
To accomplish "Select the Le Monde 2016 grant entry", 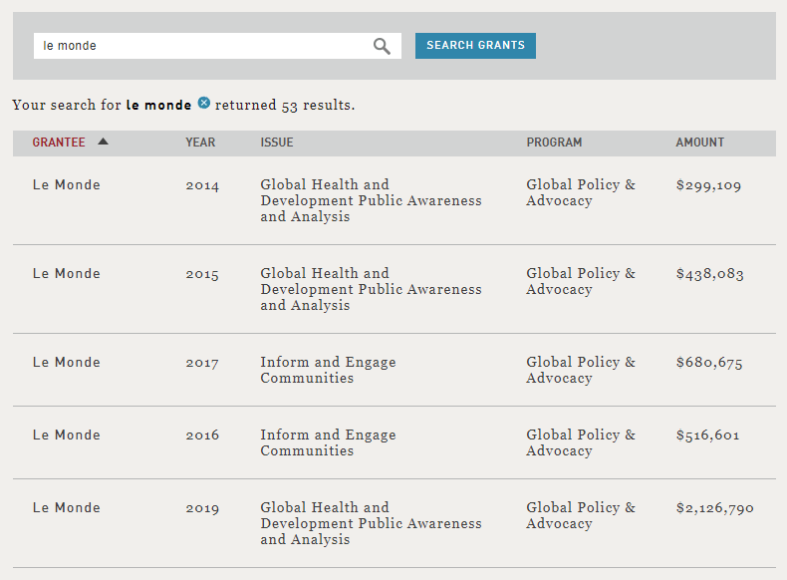I will [67, 435].
